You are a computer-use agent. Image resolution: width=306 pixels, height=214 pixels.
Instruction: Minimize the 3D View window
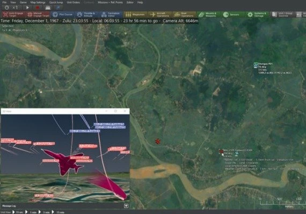point(106,111)
